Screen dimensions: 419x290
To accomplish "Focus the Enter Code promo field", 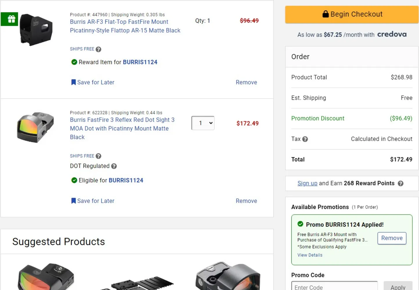I will tap(334, 287).
